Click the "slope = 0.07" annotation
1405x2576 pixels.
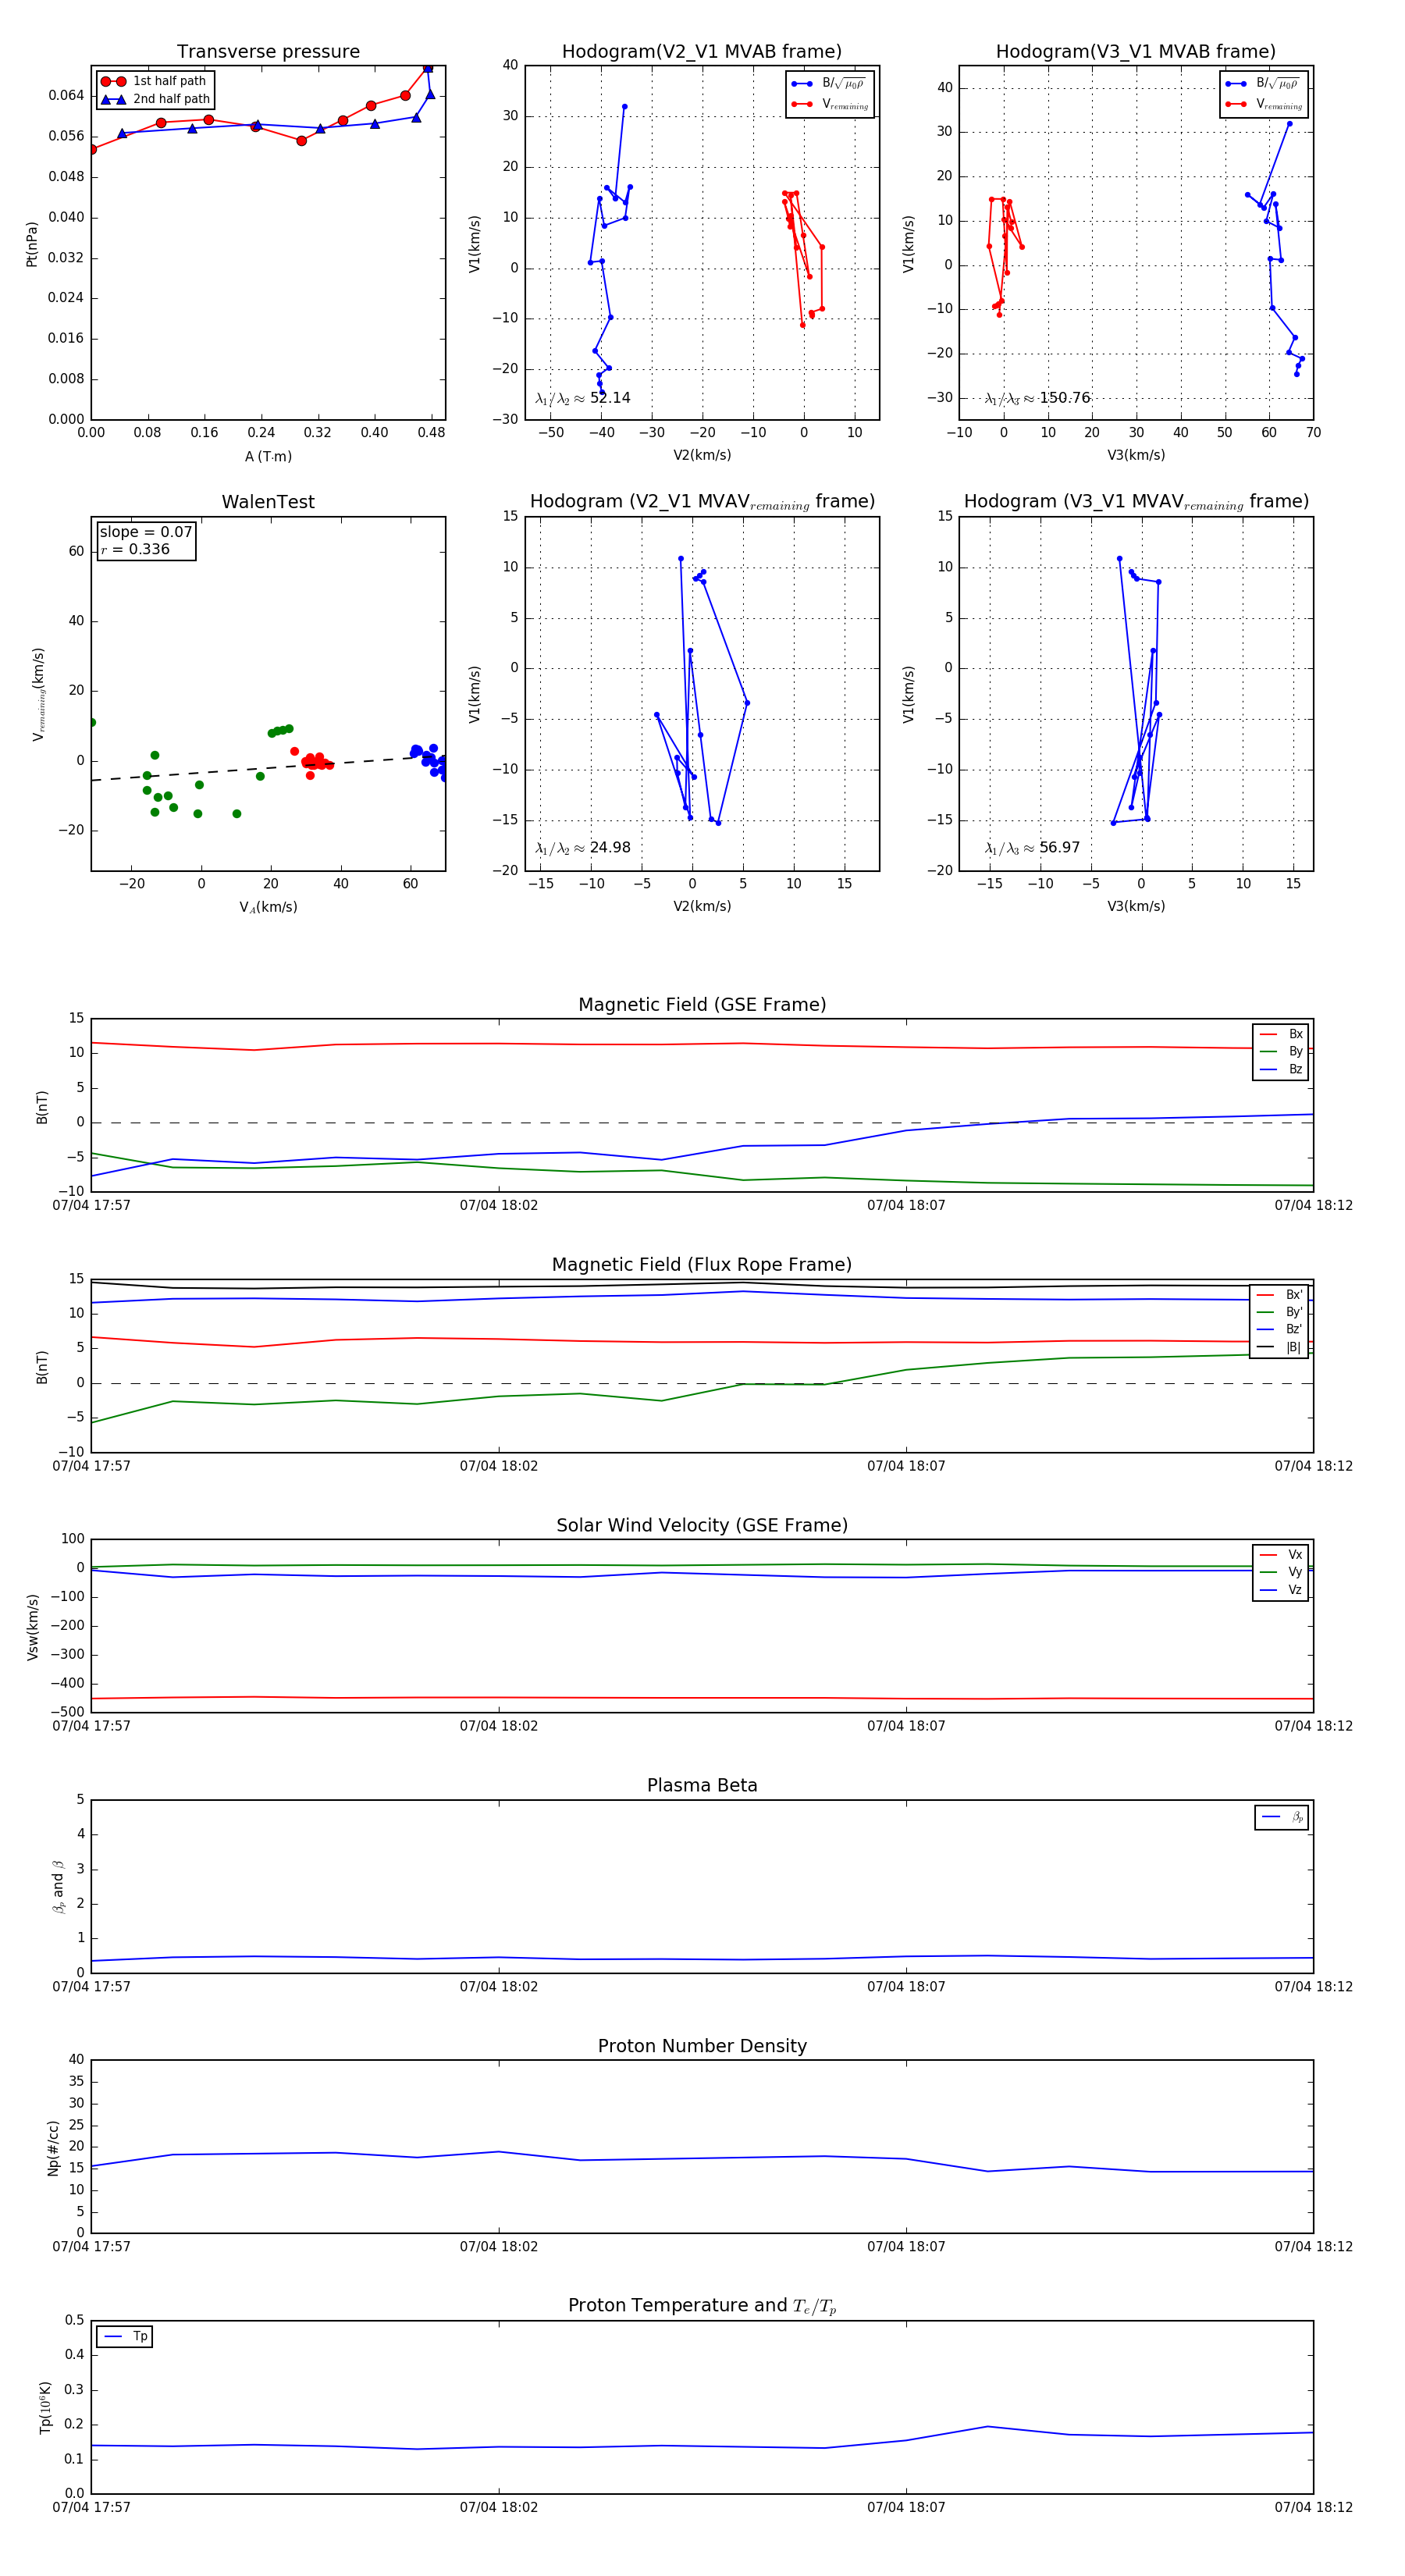(146, 532)
